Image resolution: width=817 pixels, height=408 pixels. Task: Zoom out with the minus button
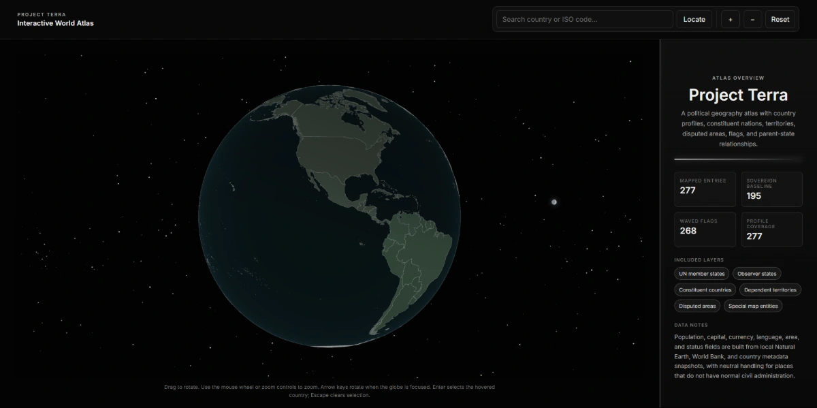(752, 19)
